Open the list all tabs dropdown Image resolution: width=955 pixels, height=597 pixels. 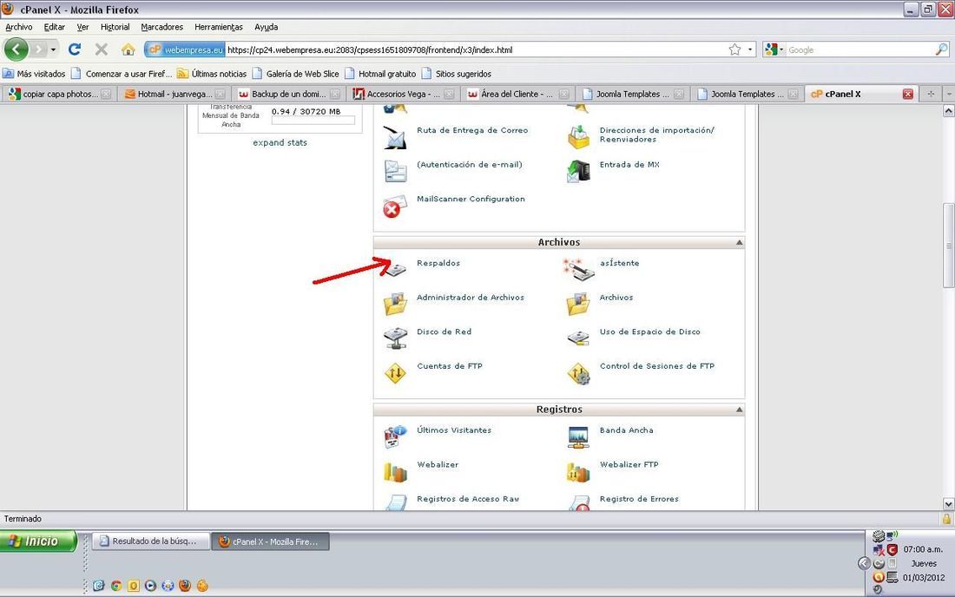(949, 94)
